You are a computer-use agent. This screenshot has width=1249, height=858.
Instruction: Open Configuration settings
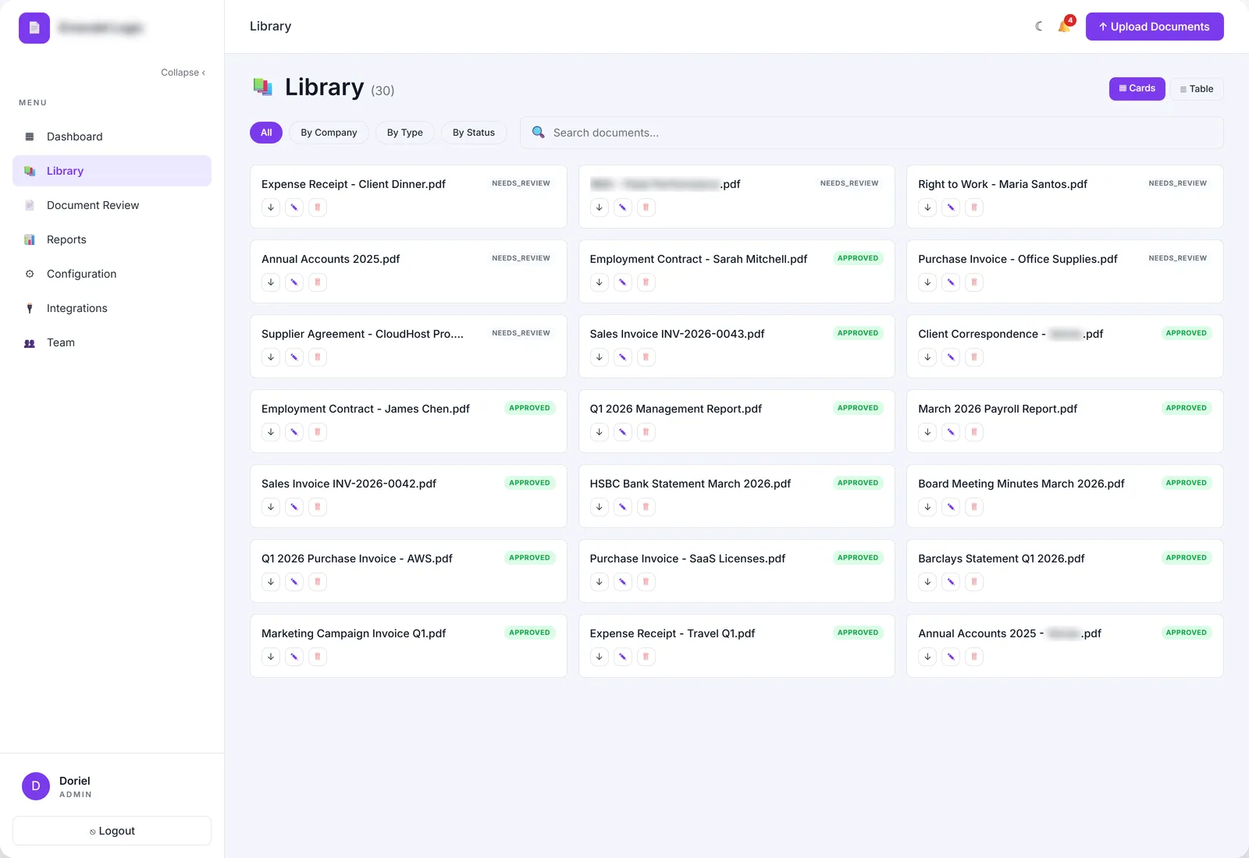112,274
